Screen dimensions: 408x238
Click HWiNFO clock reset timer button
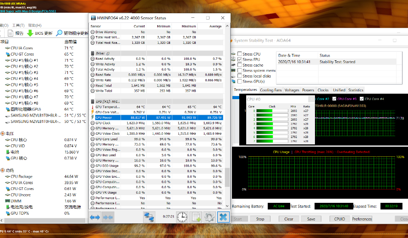click(182, 217)
